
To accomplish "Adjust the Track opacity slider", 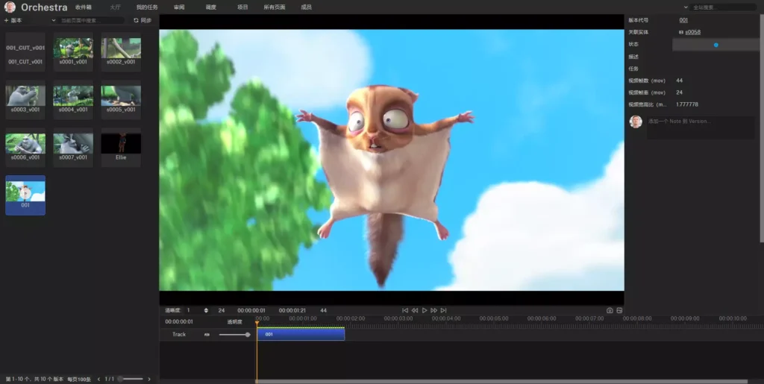I will coord(234,334).
